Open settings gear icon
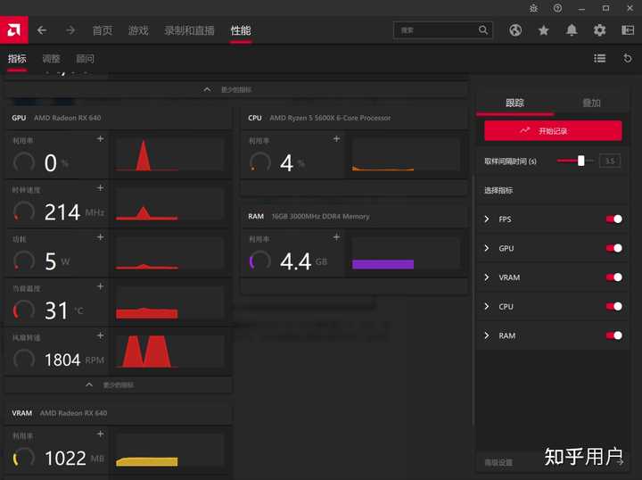The width and height of the screenshot is (642, 480). click(599, 30)
